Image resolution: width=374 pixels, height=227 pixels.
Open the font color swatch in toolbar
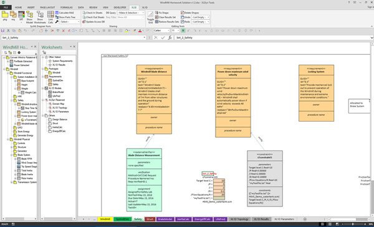pyautogui.click(x=140, y=31)
